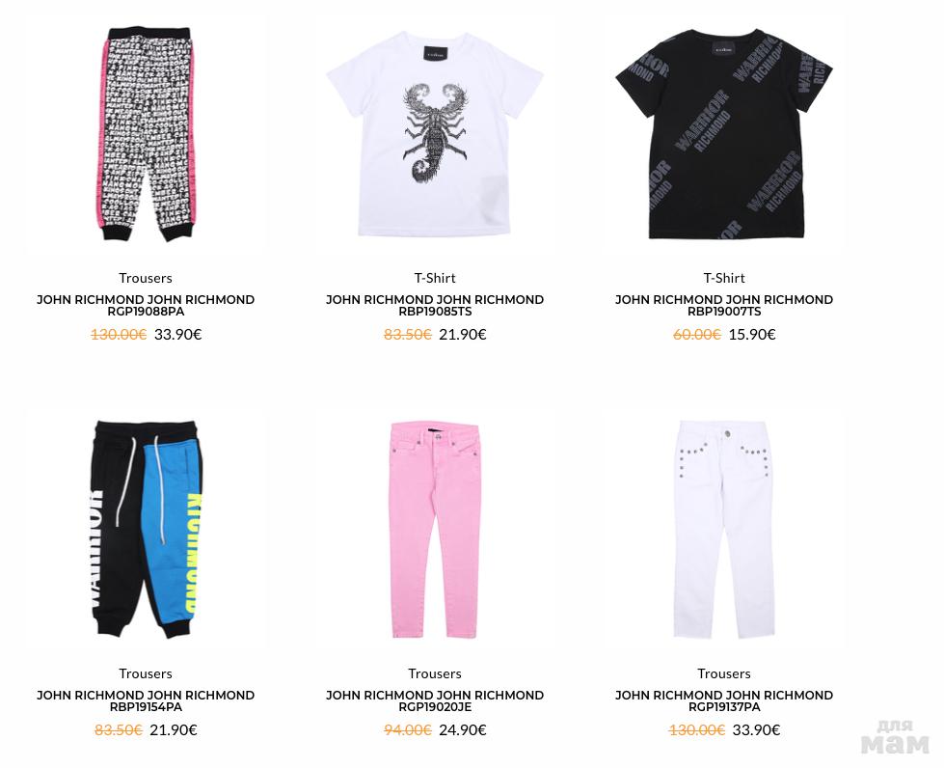The width and height of the screenshot is (944, 768).
Task: Open the white scorpion T-shirt image
Action: coord(435,134)
